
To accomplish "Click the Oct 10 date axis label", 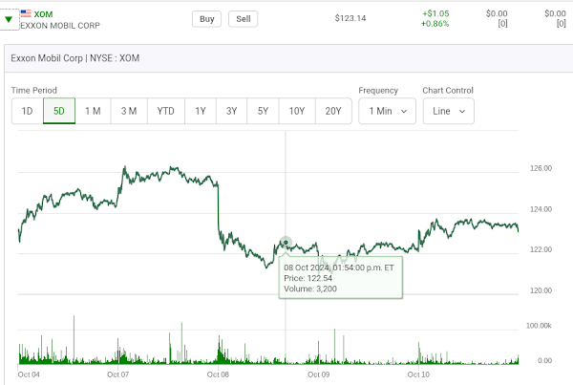I will (418, 374).
